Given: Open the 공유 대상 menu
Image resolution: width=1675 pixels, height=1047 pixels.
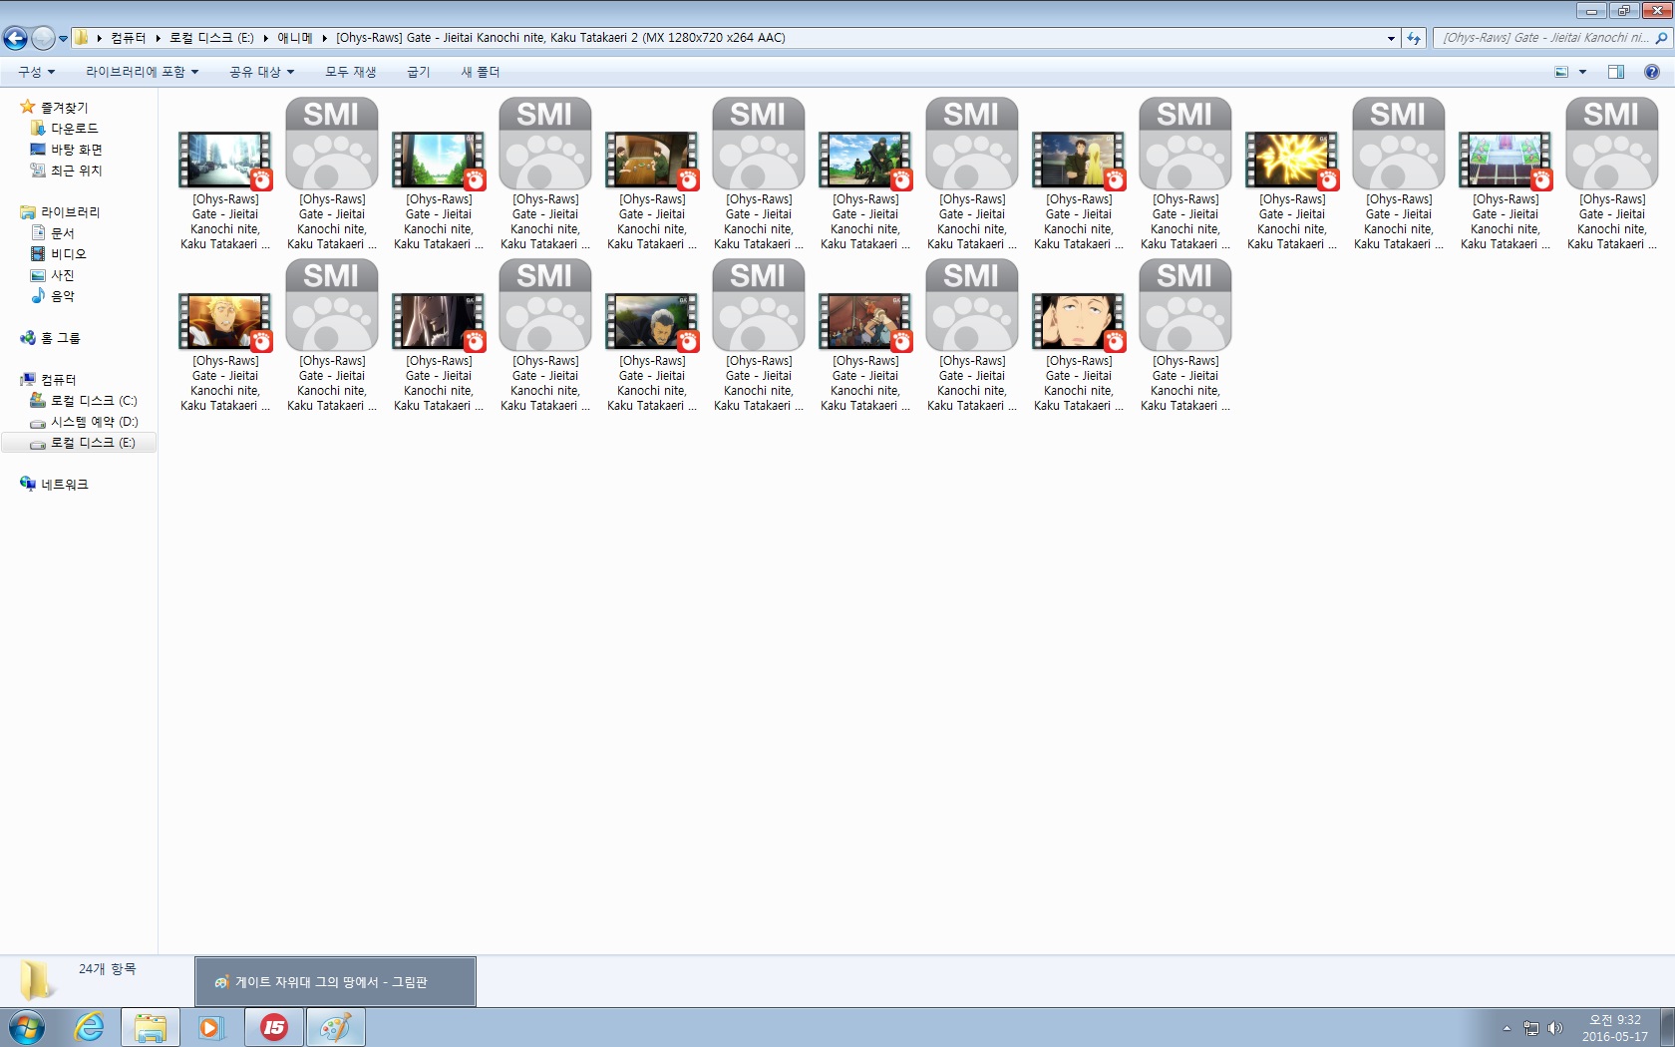Looking at the screenshot, I should (261, 72).
